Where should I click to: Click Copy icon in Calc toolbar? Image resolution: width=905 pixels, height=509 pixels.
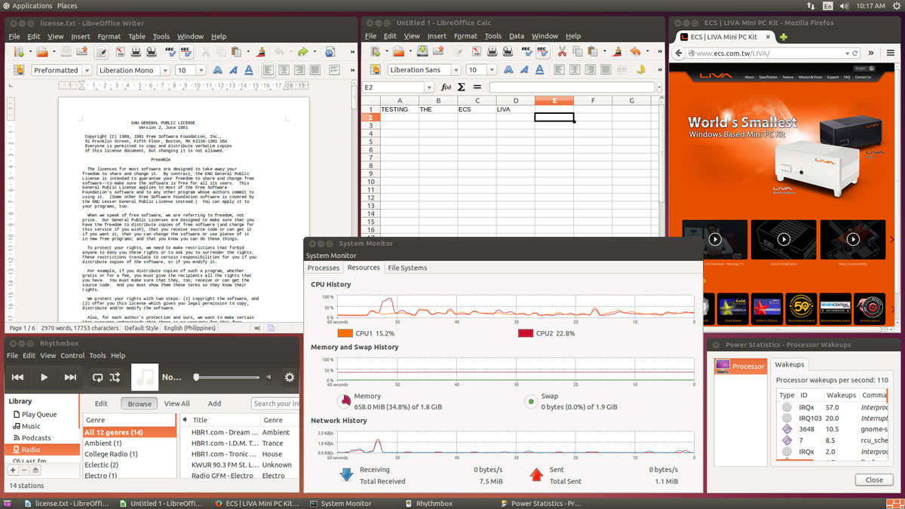(x=577, y=51)
